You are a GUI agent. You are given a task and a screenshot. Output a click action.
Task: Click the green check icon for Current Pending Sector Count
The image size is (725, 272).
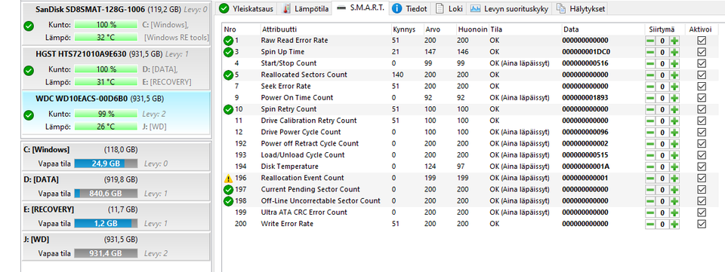[x=228, y=189]
